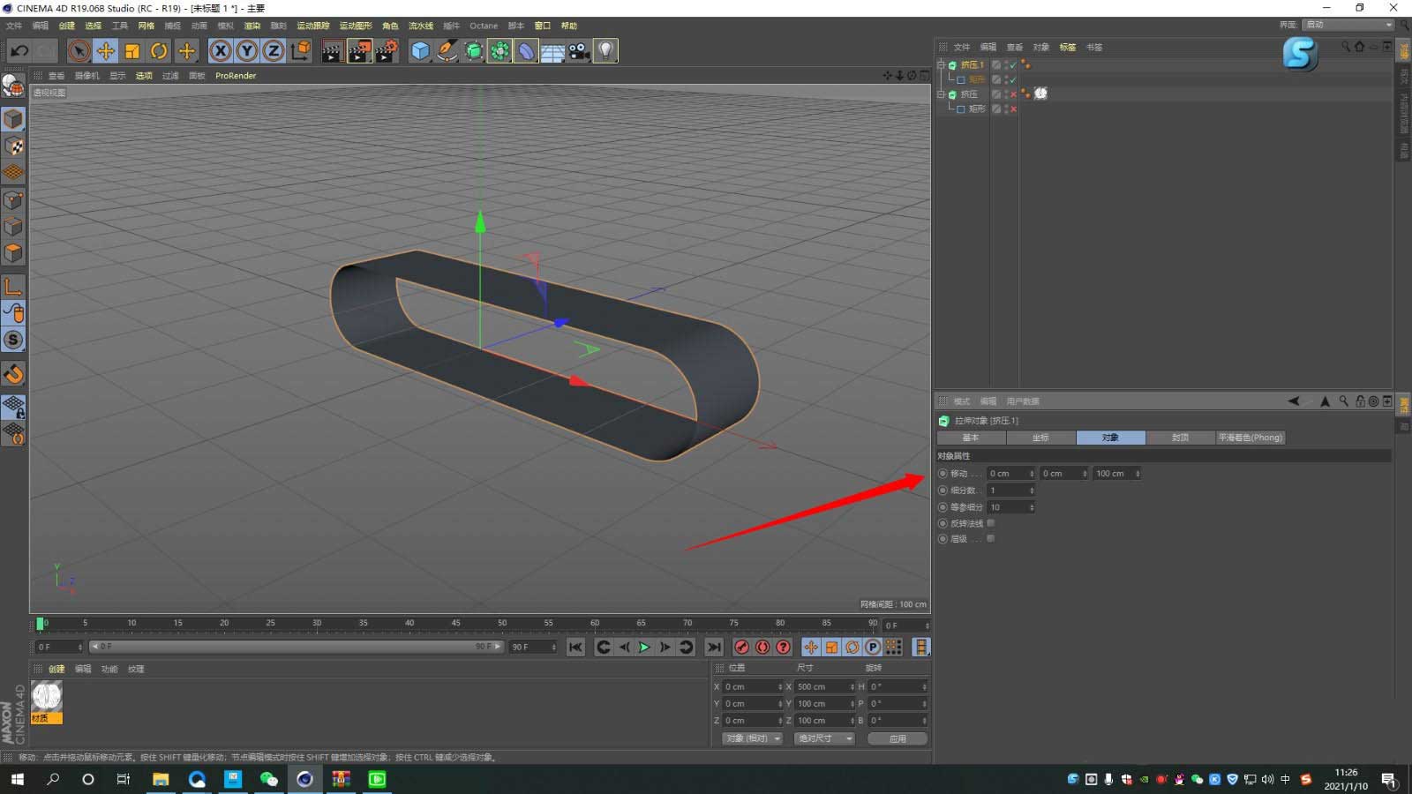
Task: Click the timeline preview range slider
Action: pyautogui.click(x=296, y=647)
